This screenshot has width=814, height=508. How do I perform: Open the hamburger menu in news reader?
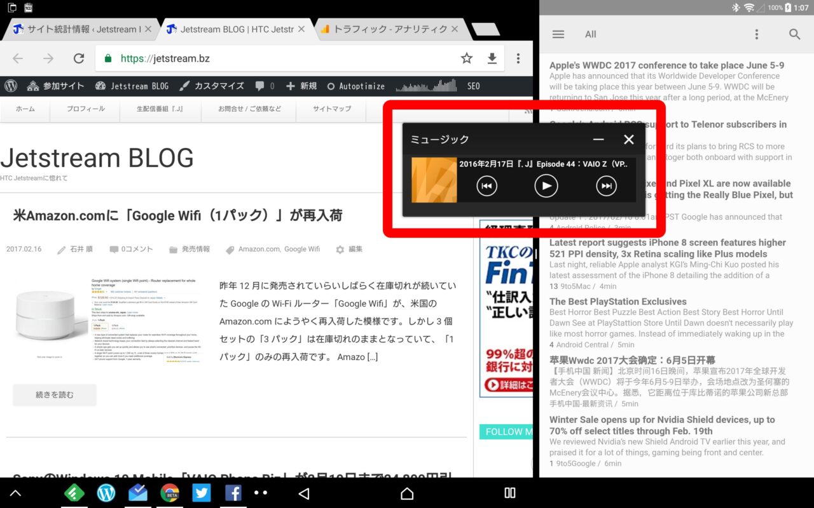558,34
